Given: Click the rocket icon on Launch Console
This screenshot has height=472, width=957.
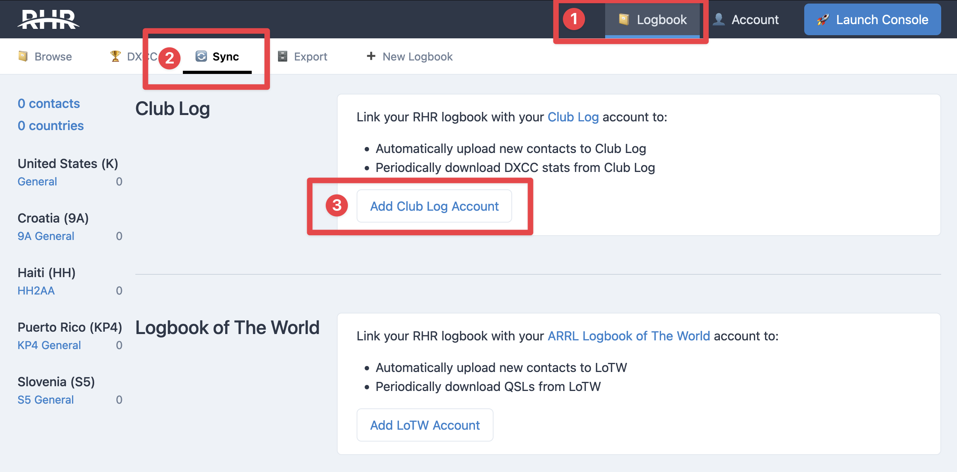Looking at the screenshot, I should (x=823, y=19).
